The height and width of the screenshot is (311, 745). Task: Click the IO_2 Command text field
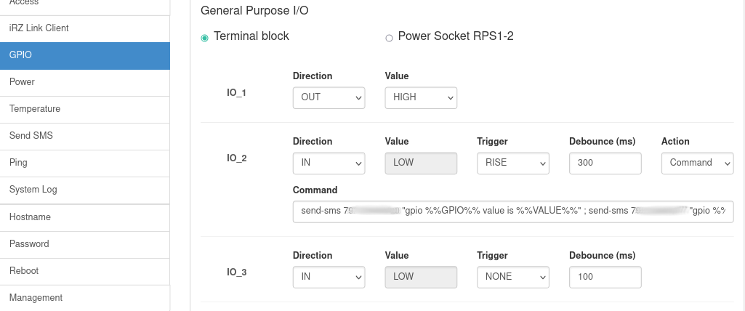[513, 211]
